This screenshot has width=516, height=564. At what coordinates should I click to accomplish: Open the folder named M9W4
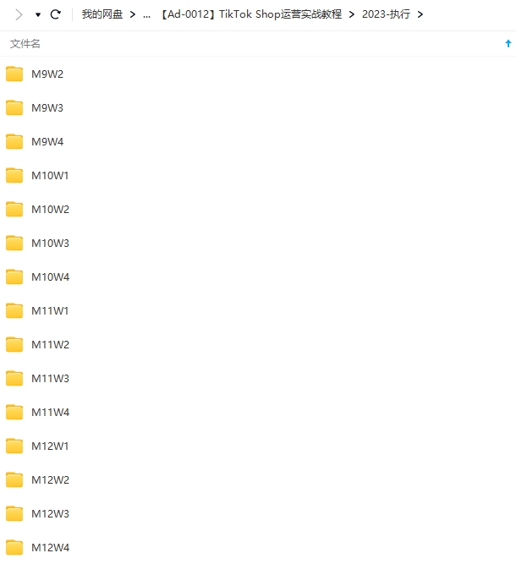[x=47, y=141]
